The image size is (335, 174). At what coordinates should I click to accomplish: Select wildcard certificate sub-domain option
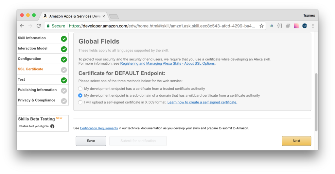(80, 96)
